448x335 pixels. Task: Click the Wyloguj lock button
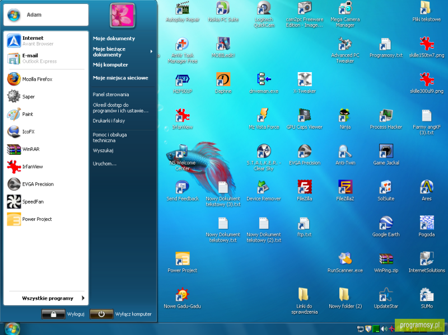pos(53,314)
